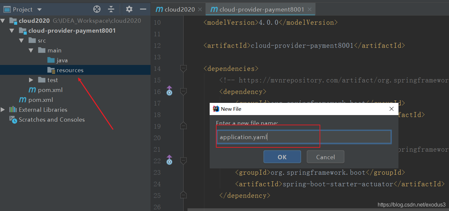Open the module's pom.xml under cloud-provider-payment8001
The width and height of the screenshot is (449, 211).
point(50,90)
